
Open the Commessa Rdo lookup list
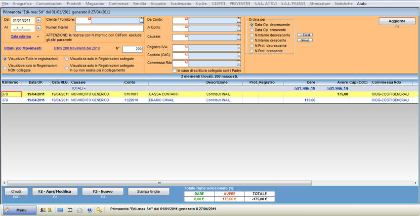[239, 63]
